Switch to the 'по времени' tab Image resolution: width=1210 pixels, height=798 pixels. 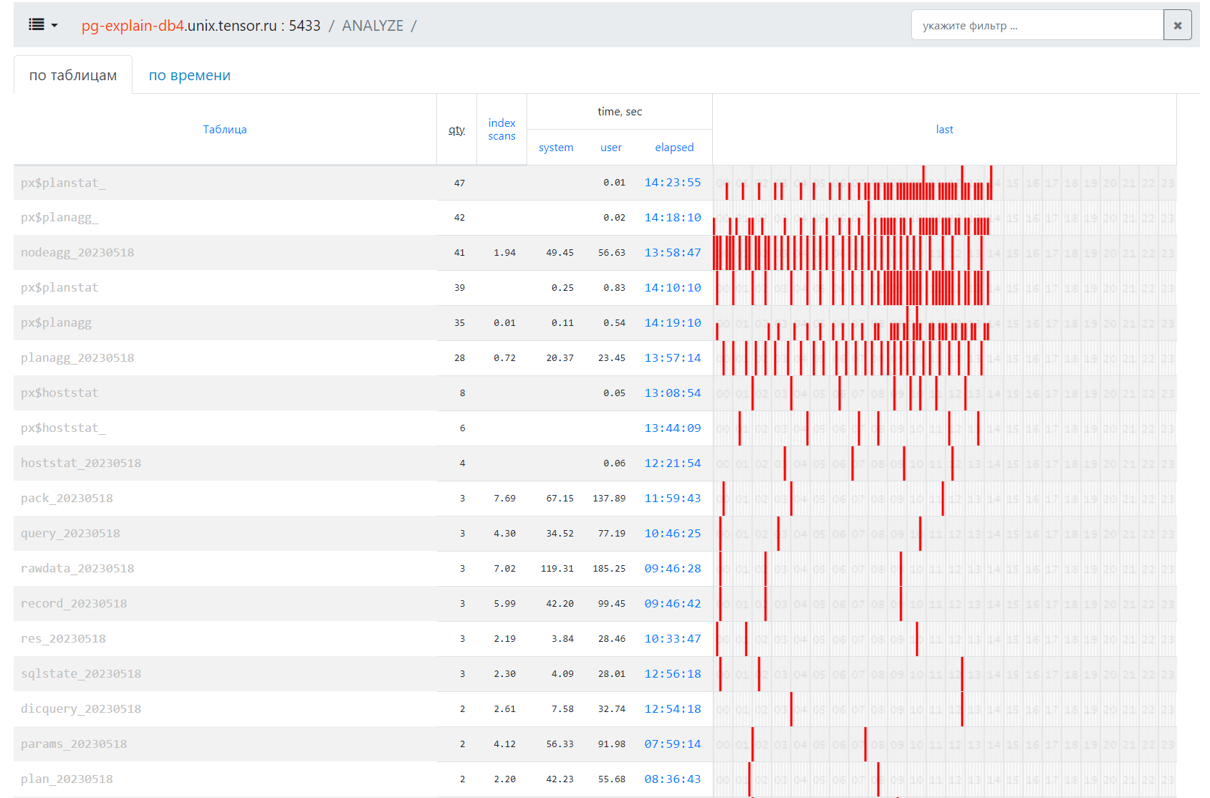[x=189, y=75]
